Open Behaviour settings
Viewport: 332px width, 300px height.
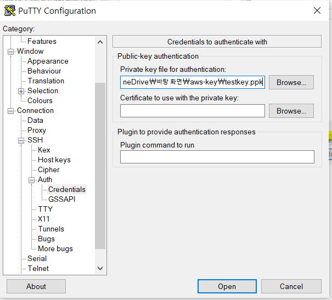tap(44, 71)
